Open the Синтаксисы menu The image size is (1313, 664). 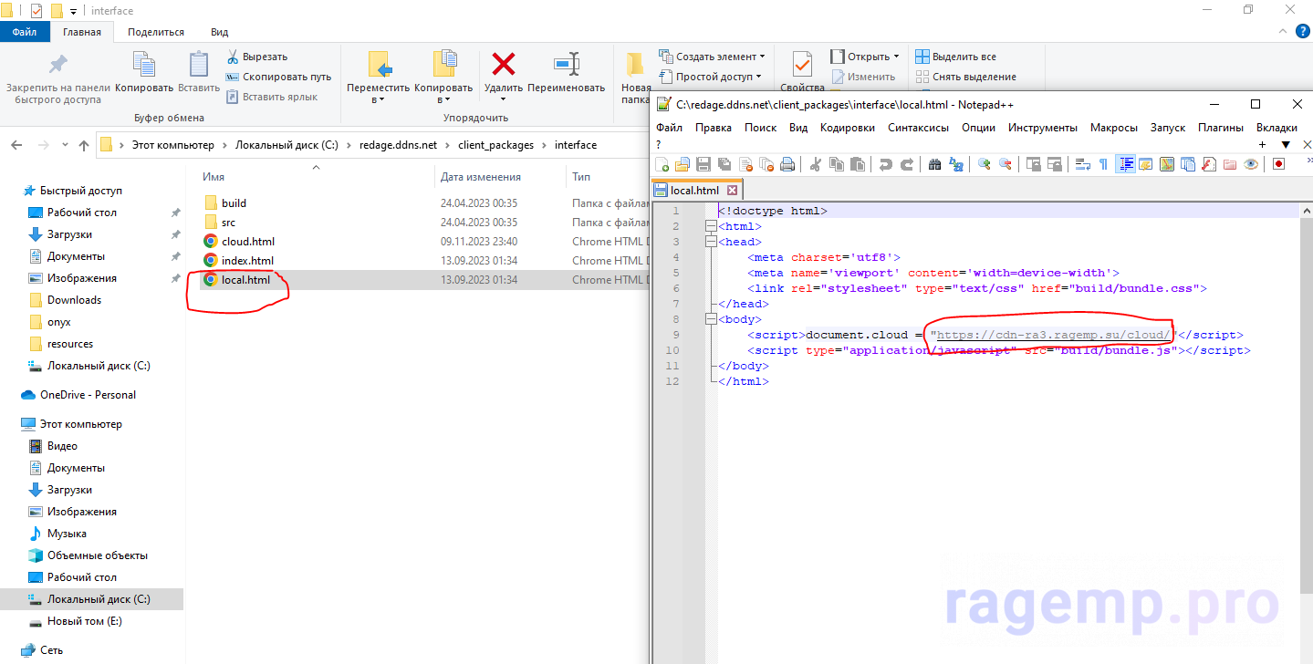pyautogui.click(x=919, y=128)
